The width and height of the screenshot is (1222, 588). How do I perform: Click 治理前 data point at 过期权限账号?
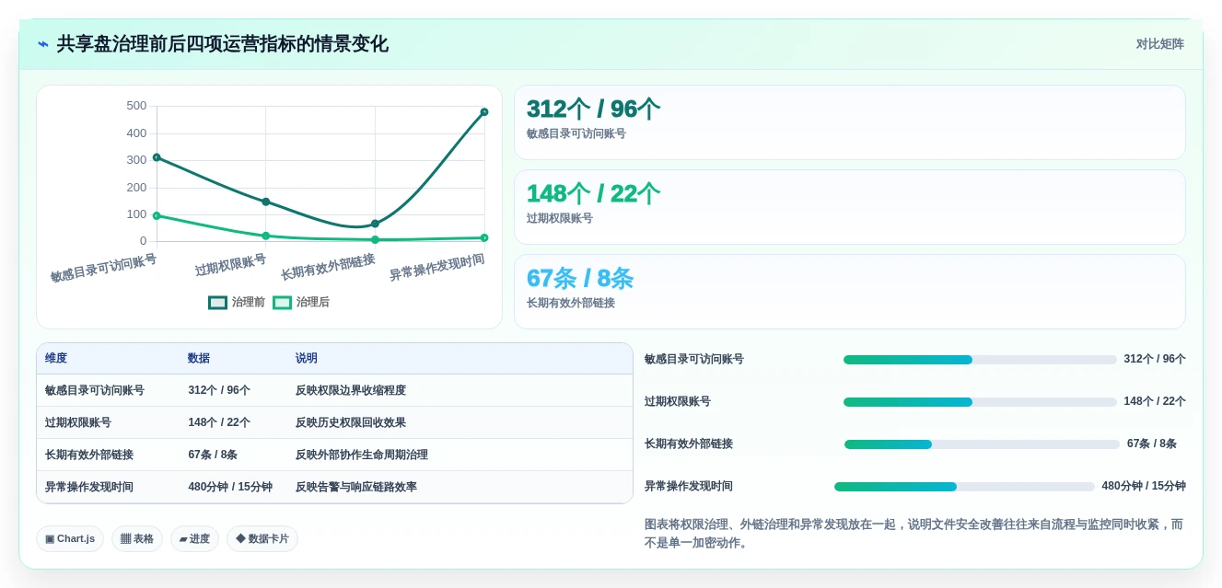point(266,202)
